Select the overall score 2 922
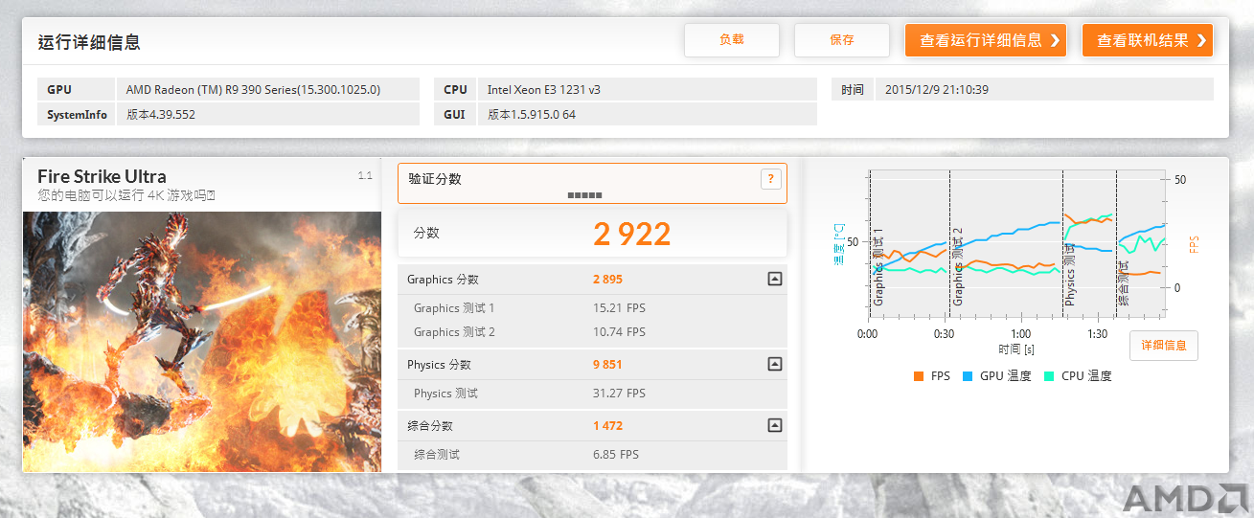This screenshot has width=1254, height=518. pyautogui.click(x=631, y=234)
